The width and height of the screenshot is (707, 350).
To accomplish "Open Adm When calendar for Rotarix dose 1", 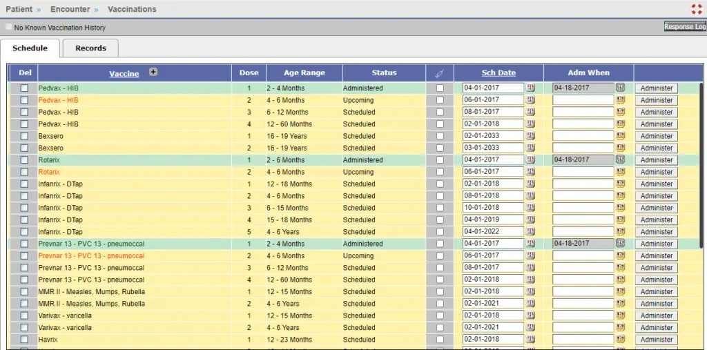I will pos(621,159).
